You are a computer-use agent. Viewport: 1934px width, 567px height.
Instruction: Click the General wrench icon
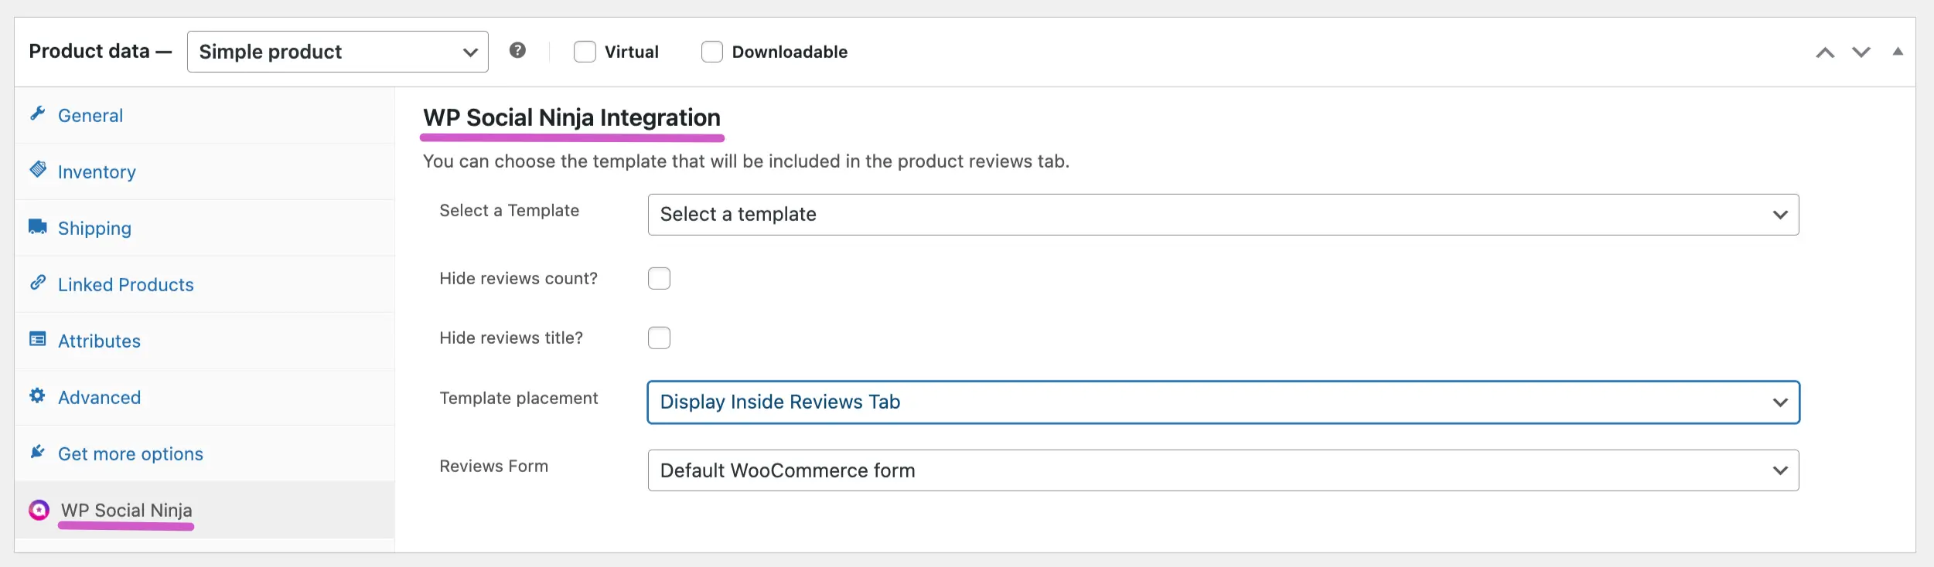tap(38, 114)
